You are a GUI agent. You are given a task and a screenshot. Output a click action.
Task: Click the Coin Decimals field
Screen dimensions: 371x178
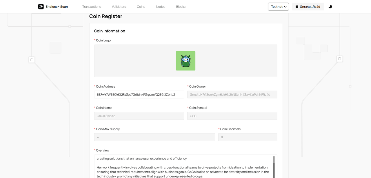[248, 137]
